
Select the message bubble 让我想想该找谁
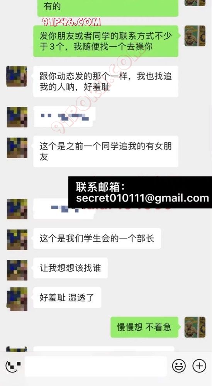tap(70, 268)
